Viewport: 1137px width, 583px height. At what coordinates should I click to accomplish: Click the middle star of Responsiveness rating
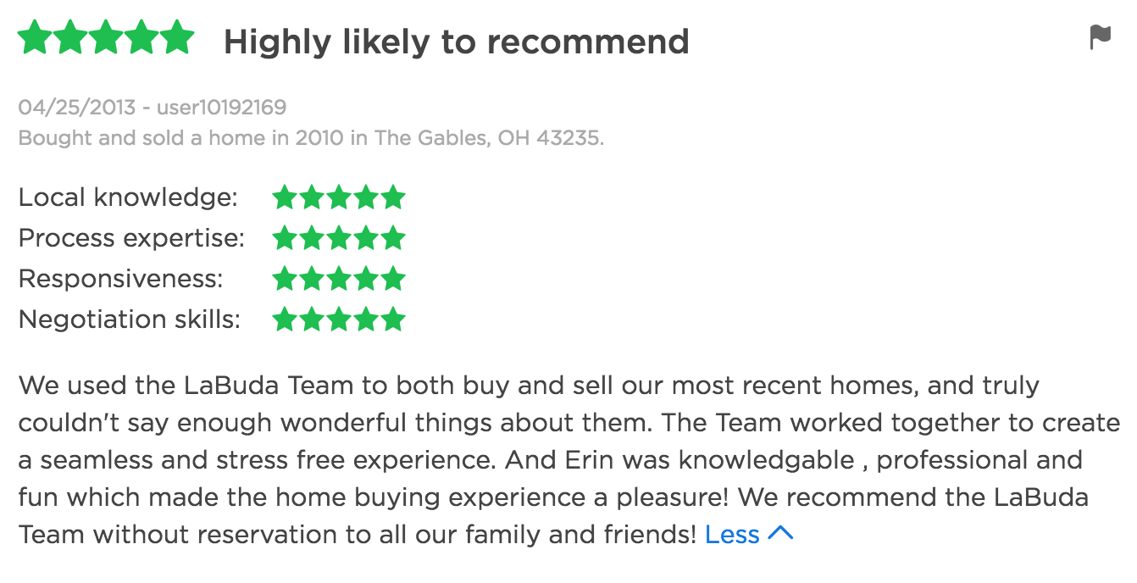339,279
